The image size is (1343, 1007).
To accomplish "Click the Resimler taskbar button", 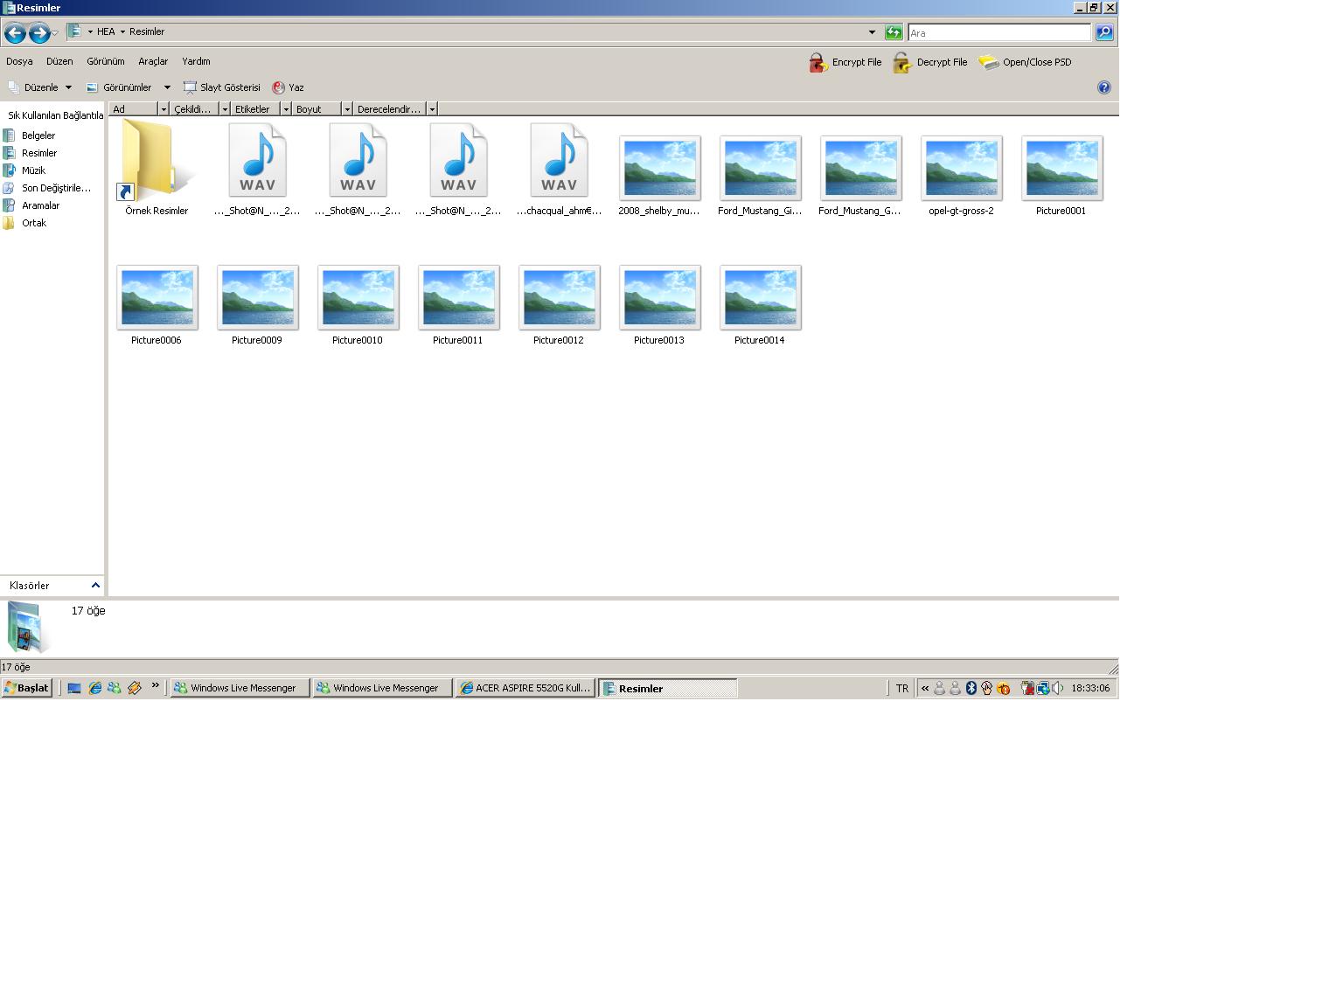I will point(668,688).
